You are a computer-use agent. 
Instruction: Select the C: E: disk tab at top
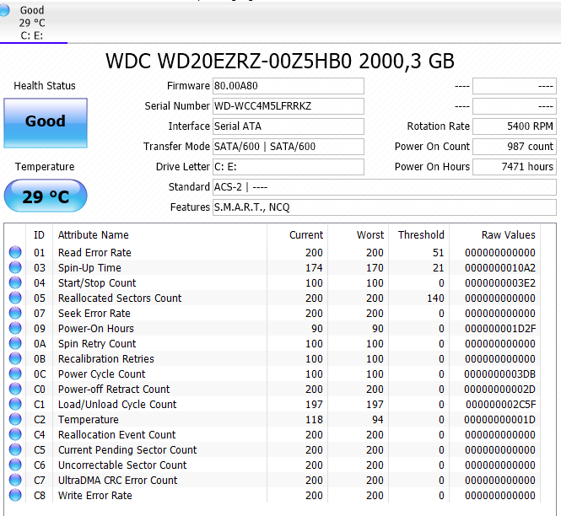pyautogui.click(x=33, y=23)
